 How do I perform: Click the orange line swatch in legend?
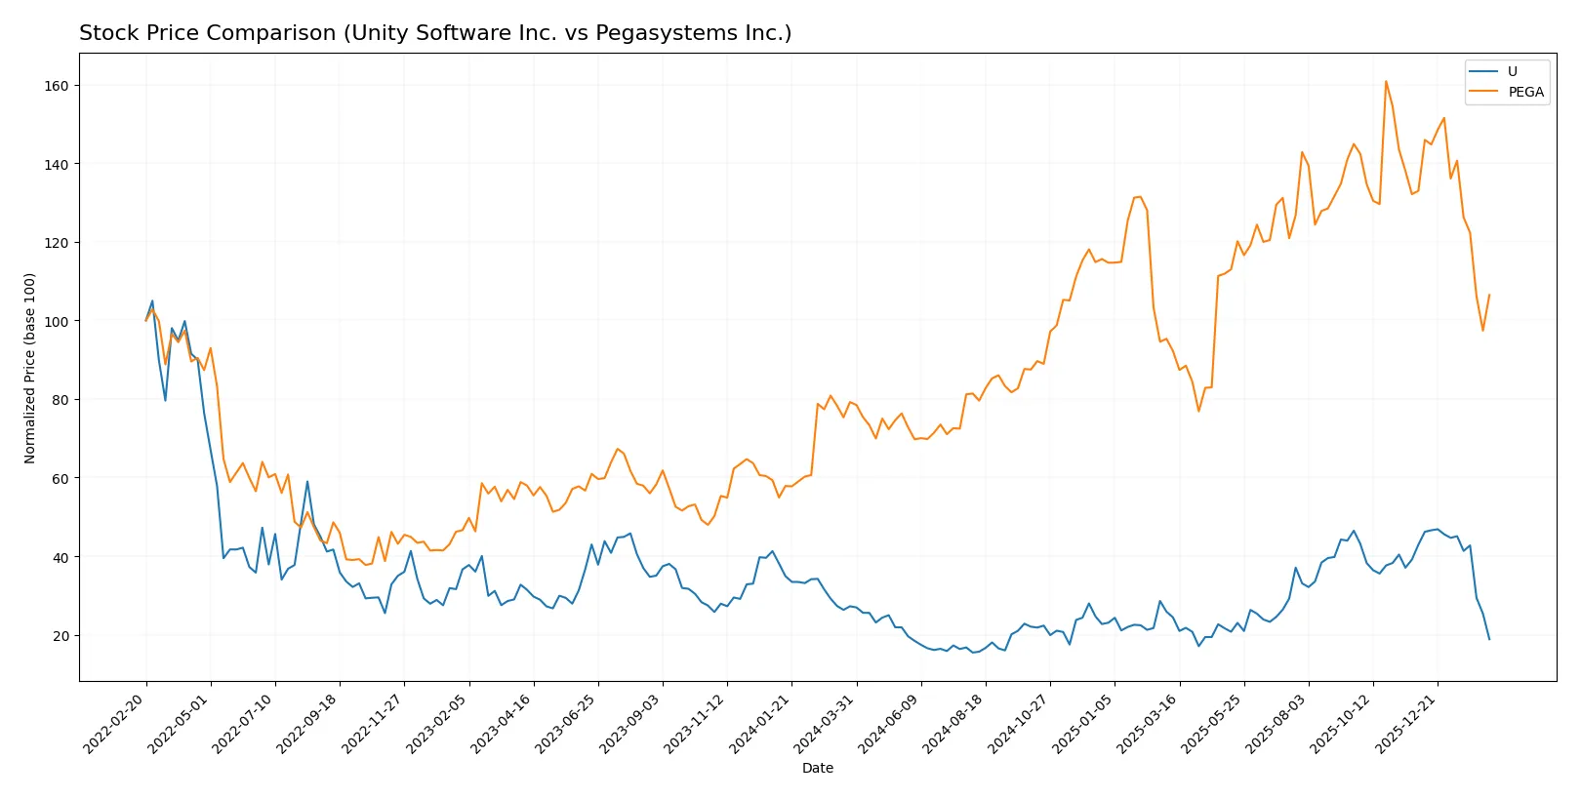1483,93
